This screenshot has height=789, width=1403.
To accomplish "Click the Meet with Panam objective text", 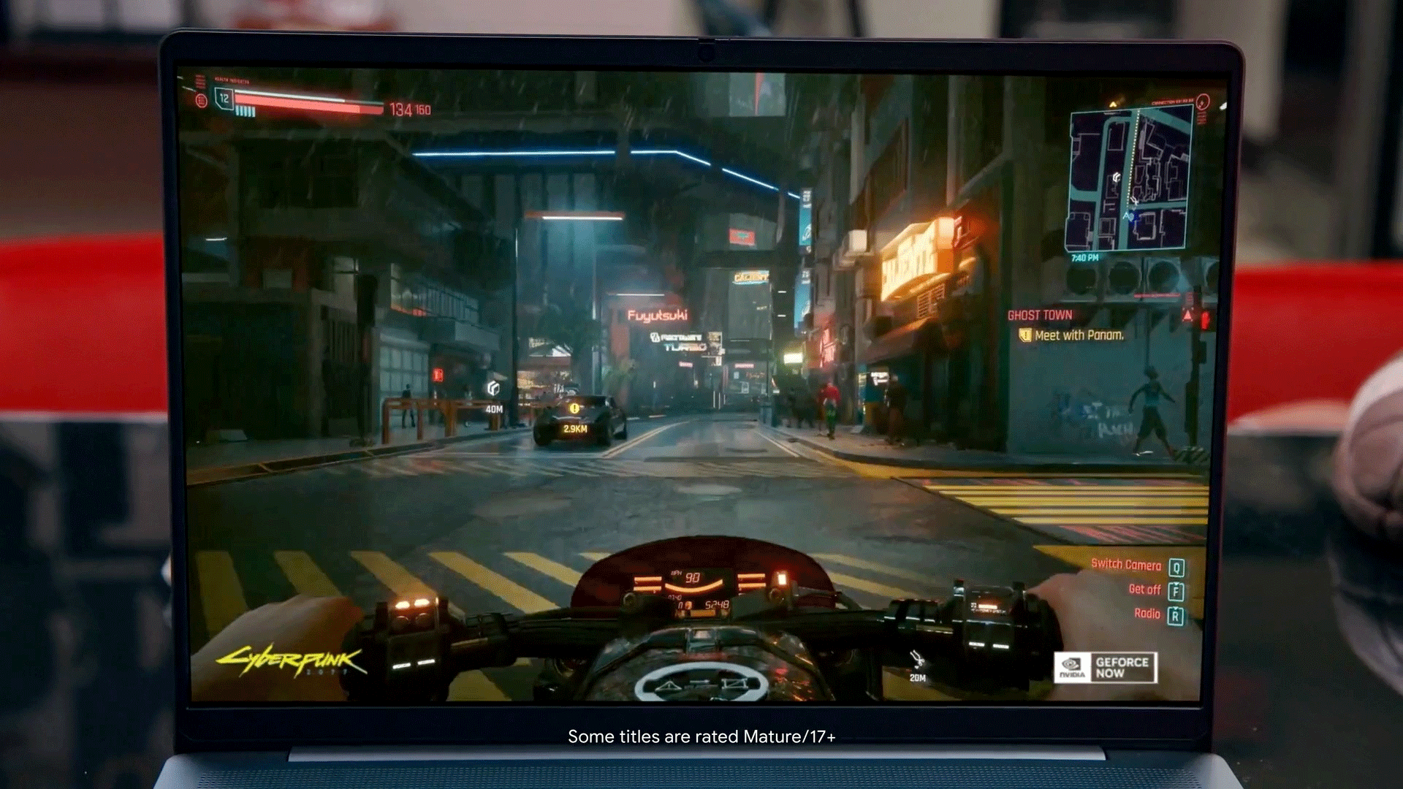I will coord(1079,335).
